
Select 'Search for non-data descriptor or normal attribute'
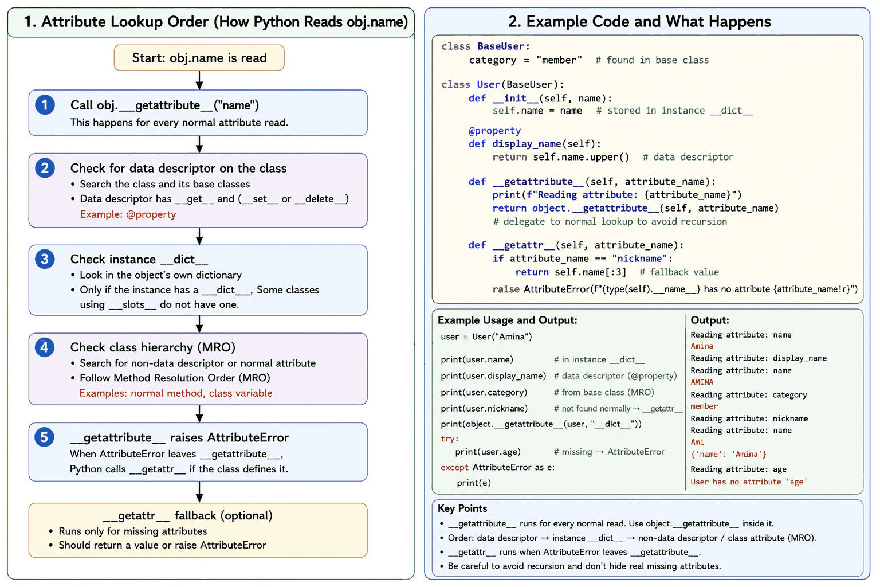pyautogui.click(x=198, y=363)
